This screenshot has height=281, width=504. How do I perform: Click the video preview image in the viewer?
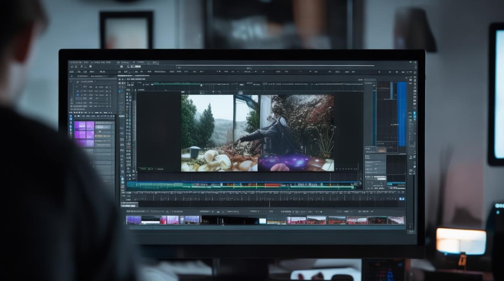[x=258, y=133]
